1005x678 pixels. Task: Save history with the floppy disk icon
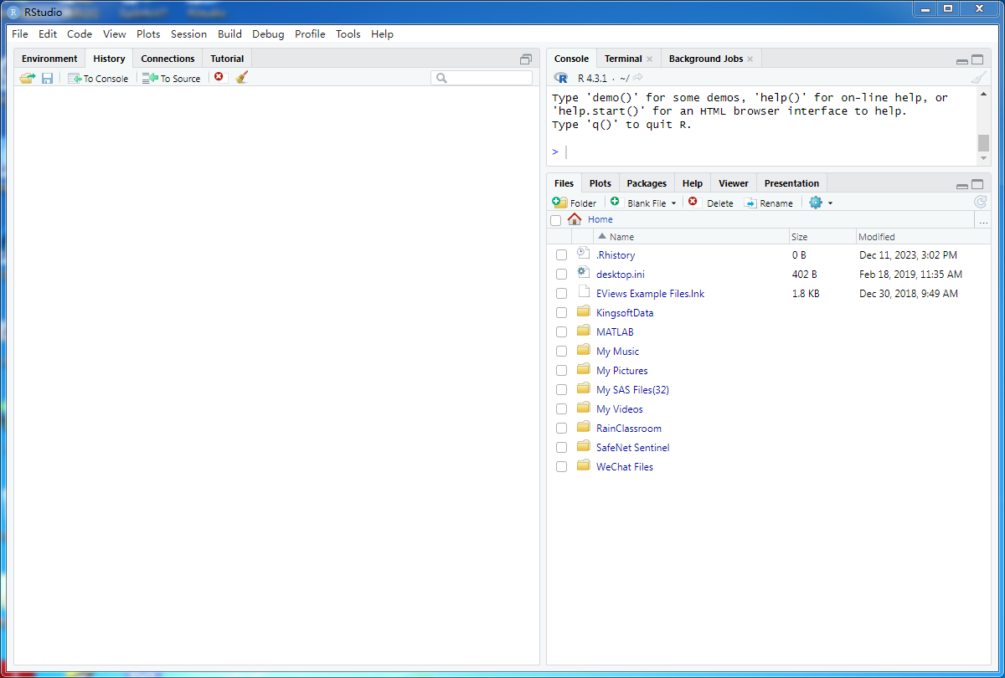[48, 78]
